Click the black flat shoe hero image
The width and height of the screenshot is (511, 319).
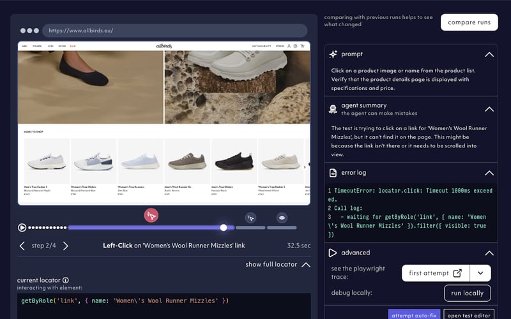(x=91, y=87)
